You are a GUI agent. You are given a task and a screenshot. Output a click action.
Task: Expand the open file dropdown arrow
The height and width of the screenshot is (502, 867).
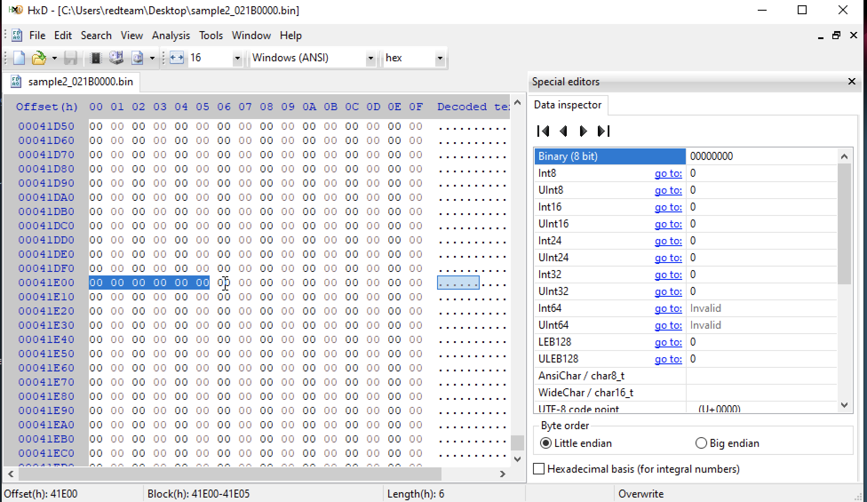(54, 58)
